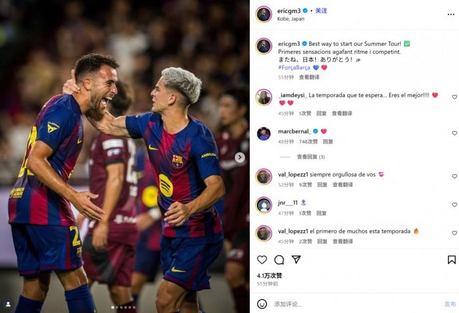
Task: Like _iamdeysi_ comment heart
Action: click(x=454, y=97)
